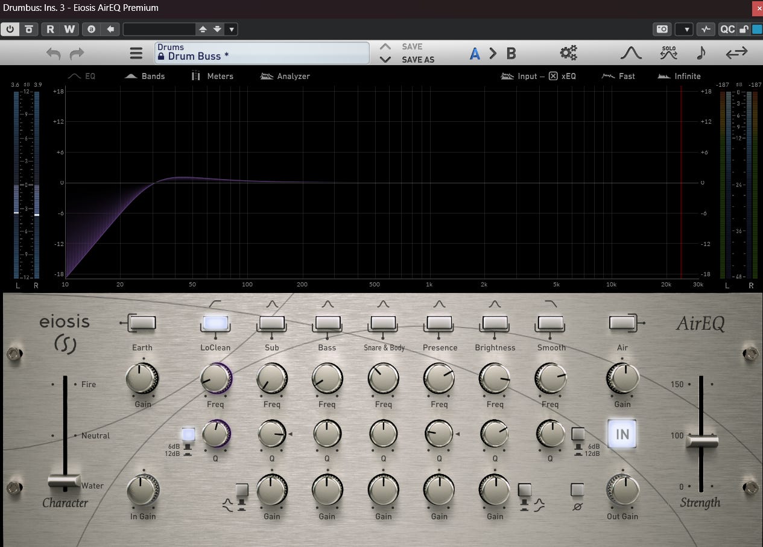763x547 pixels.
Task: Toggle the Air band switch
Action: tap(622, 323)
